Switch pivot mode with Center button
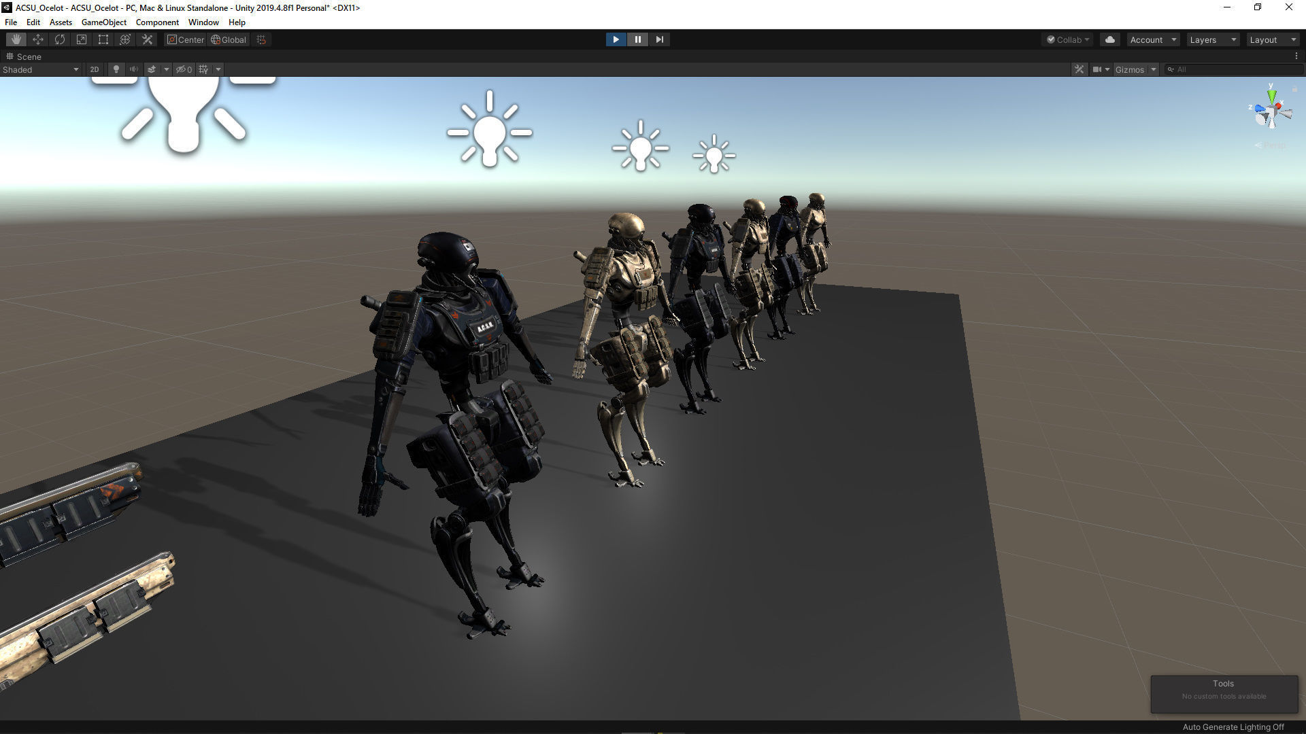Viewport: 1306px width, 734px height. coord(186,39)
